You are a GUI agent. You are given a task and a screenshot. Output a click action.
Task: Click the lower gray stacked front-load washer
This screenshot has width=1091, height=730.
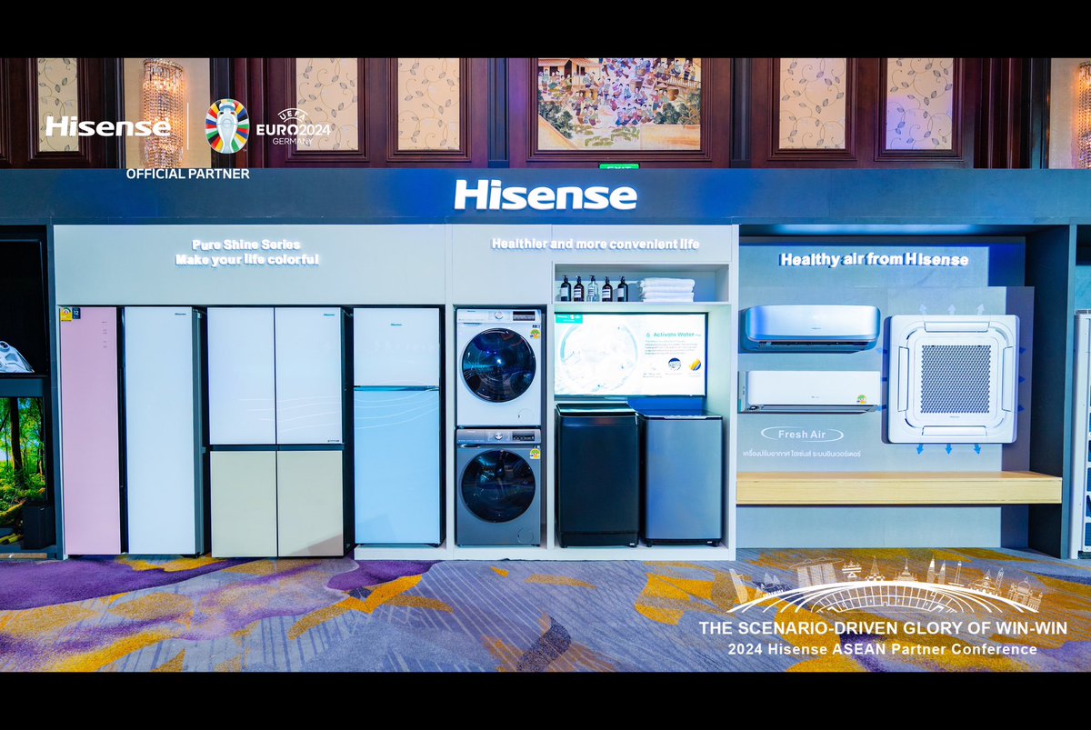click(x=498, y=486)
